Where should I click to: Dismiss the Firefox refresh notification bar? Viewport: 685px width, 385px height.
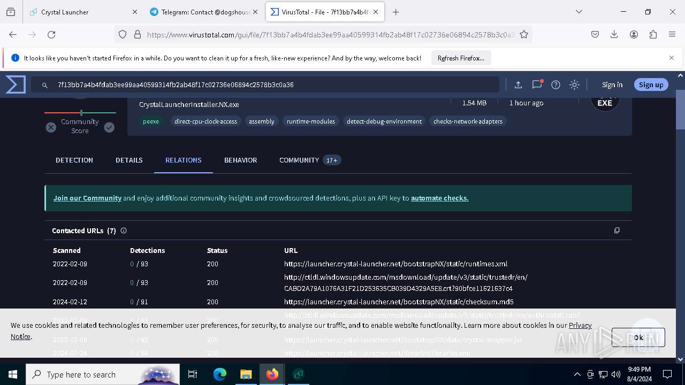(671, 58)
